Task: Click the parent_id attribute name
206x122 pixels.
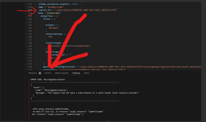Action: point(45,10)
